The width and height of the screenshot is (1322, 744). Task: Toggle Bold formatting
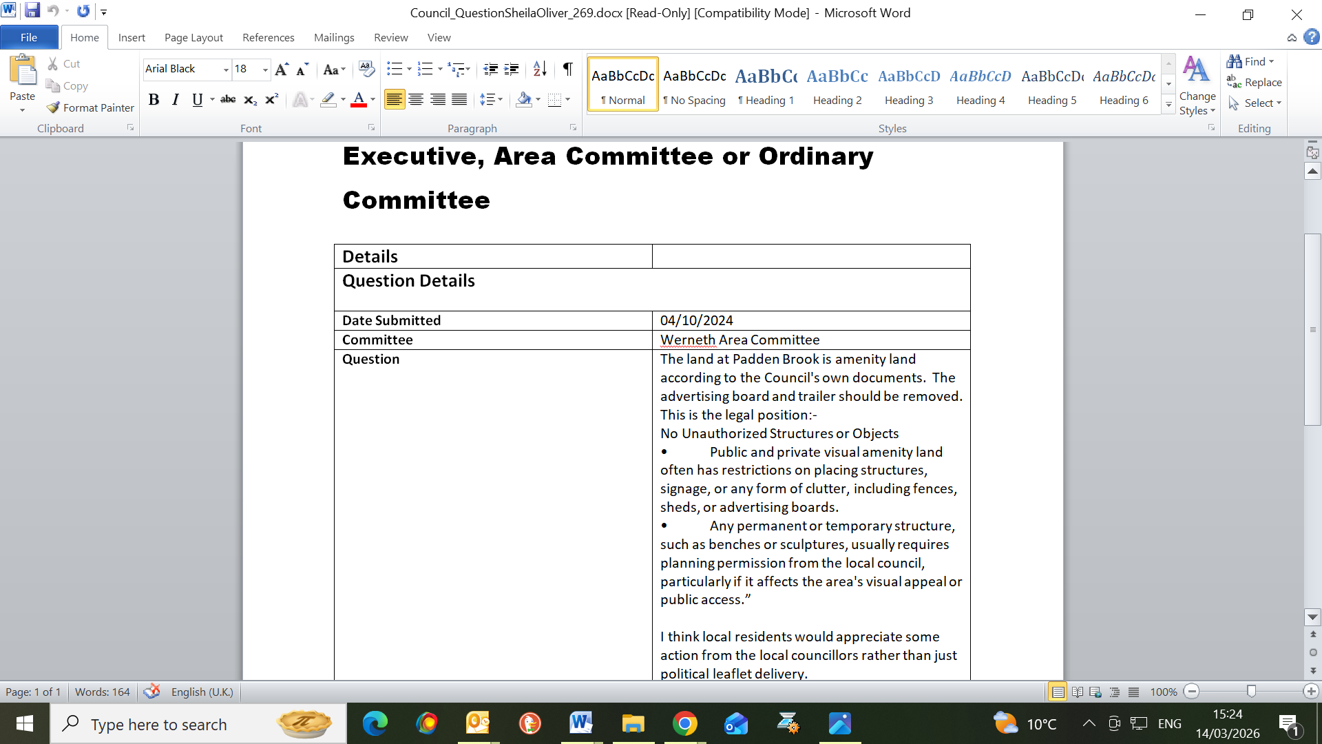154,100
